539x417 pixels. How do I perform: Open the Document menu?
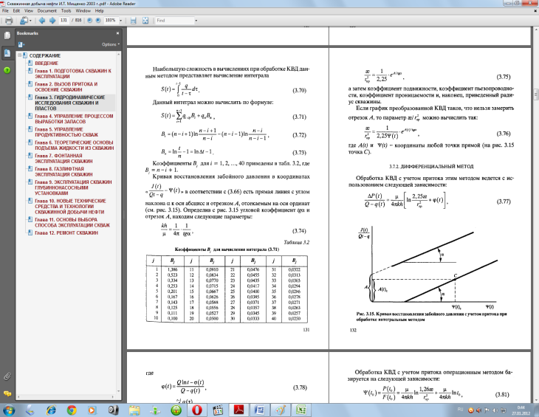pyautogui.click(x=47, y=11)
